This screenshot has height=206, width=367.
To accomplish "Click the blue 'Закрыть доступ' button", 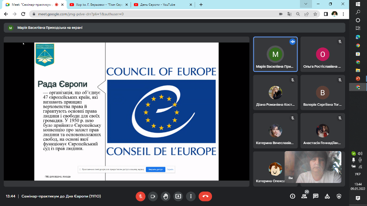I will (x=155, y=169).
